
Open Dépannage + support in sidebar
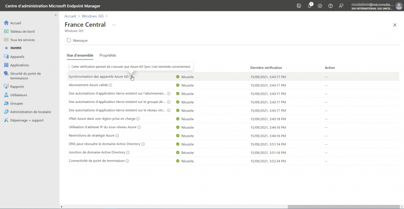(x=27, y=120)
